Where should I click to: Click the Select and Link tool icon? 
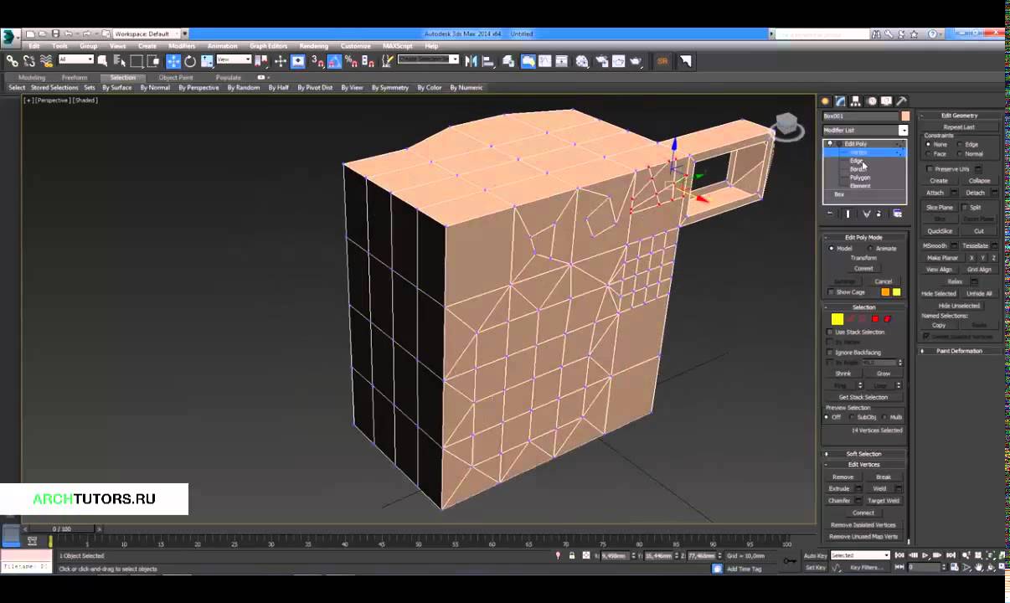(x=12, y=61)
